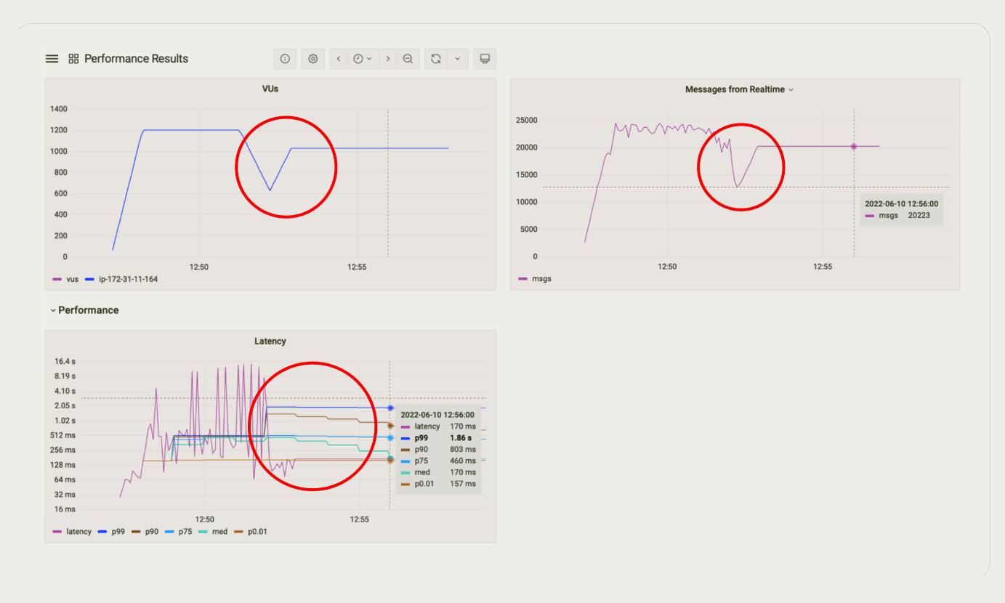Refresh the dashboard

click(436, 59)
